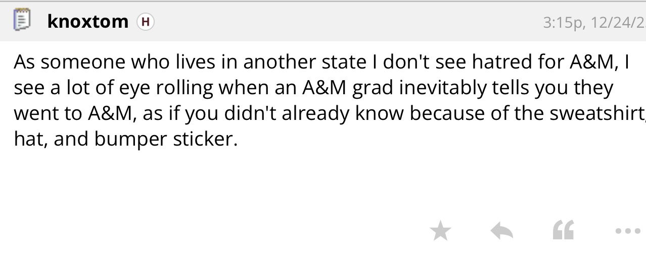Star this post by knoxtom
Image resolution: width=646 pixels, height=260 pixels.
click(440, 231)
